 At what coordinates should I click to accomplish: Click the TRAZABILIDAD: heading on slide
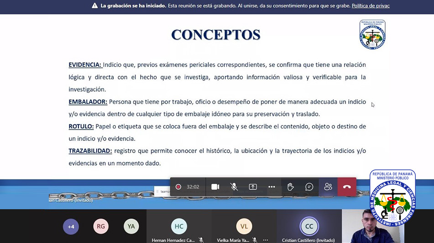pyautogui.click(x=90, y=151)
